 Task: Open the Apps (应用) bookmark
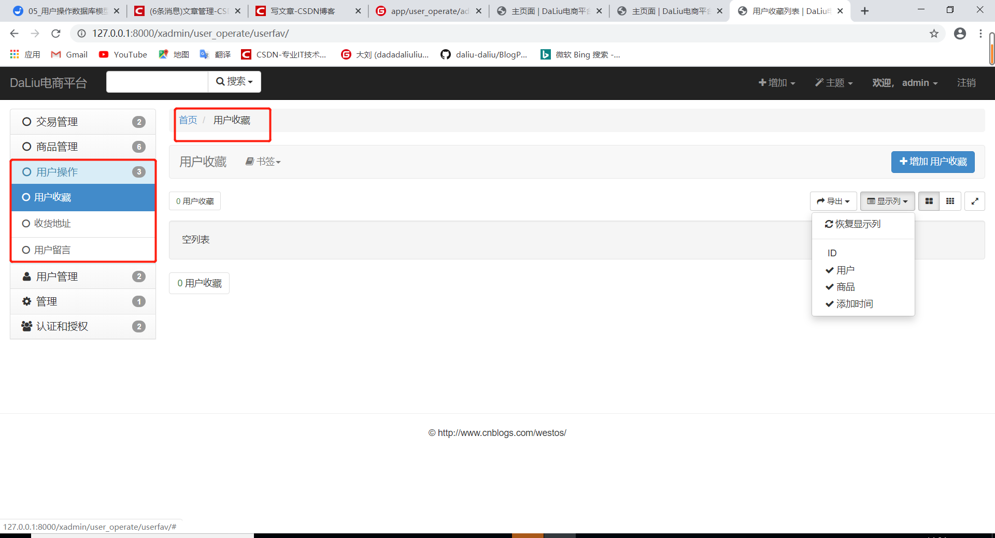[x=25, y=54]
